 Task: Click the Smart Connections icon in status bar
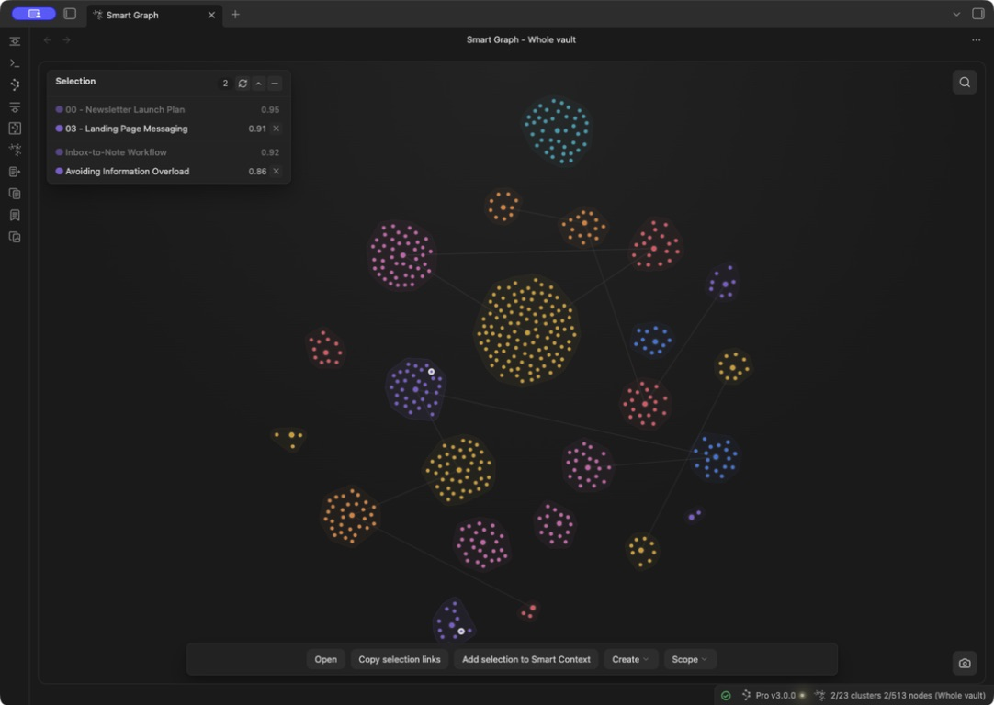(x=746, y=696)
